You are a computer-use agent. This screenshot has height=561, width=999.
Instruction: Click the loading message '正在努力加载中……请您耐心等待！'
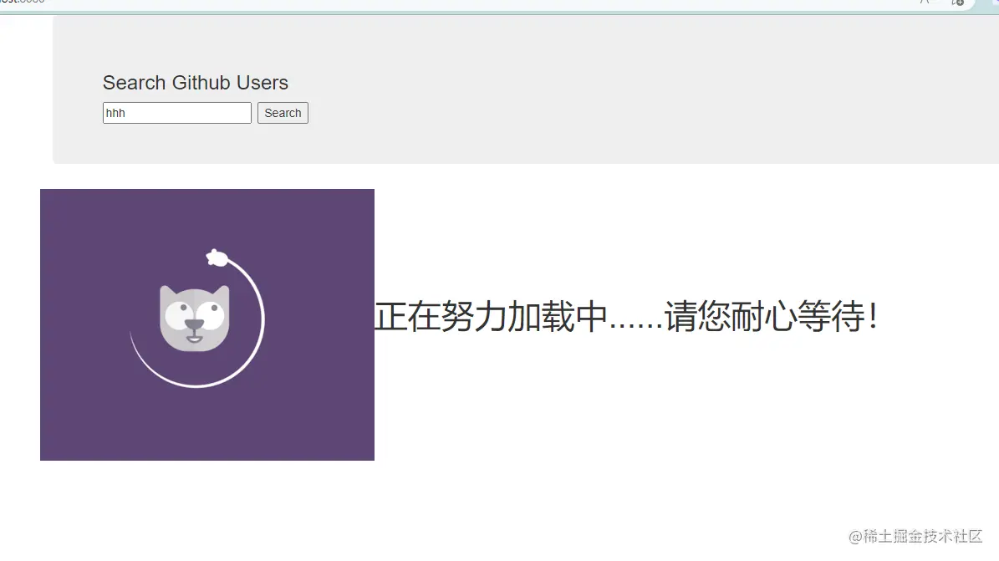pos(629,317)
